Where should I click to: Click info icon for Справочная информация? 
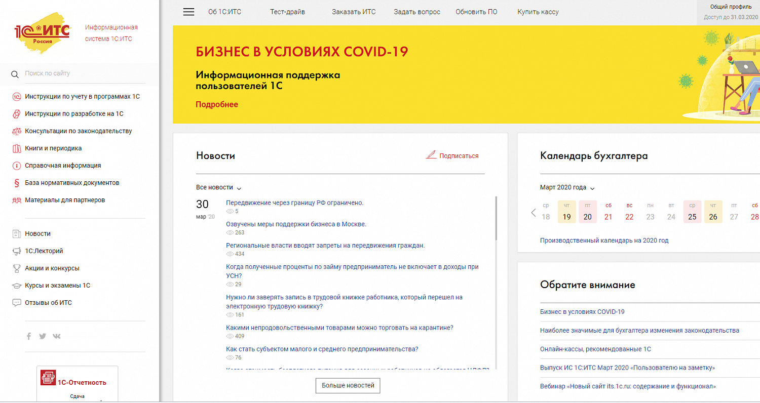click(16, 166)
